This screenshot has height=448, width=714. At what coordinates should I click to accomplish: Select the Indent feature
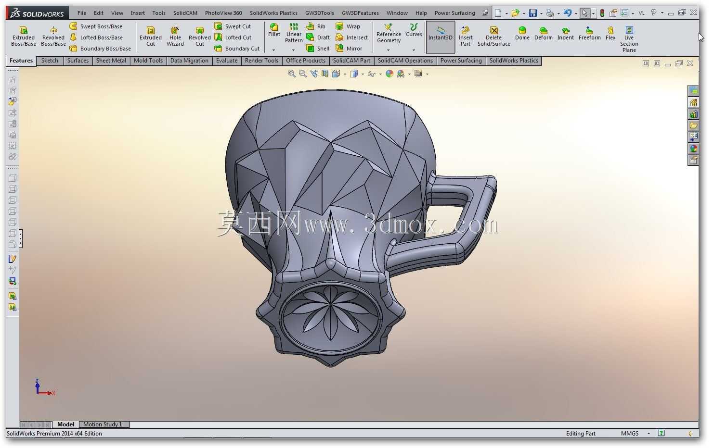click(566, 34)
